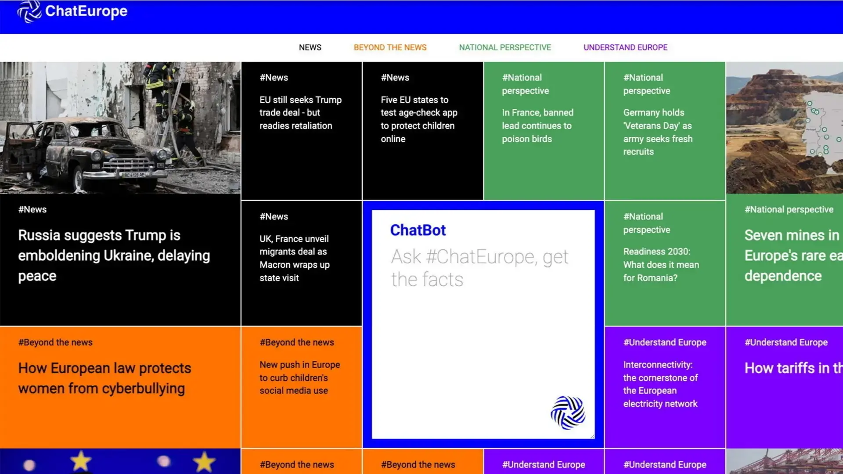Screen dimensions: 843x474
Task: Open 'How European law protects women' article
Action: (x=104, y=378)
